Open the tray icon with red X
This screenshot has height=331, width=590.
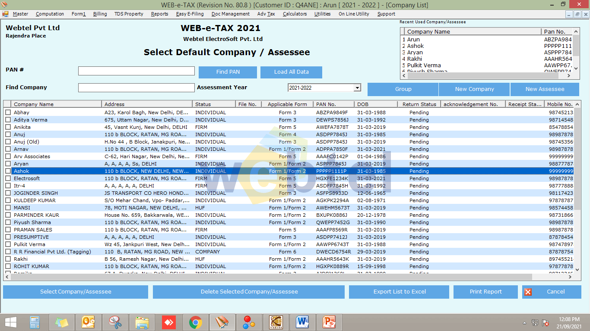tap(546, 322)
